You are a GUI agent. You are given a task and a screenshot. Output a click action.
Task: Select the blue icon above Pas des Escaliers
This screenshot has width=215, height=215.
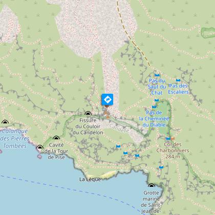pyautogui.click(x=178, y=80)
